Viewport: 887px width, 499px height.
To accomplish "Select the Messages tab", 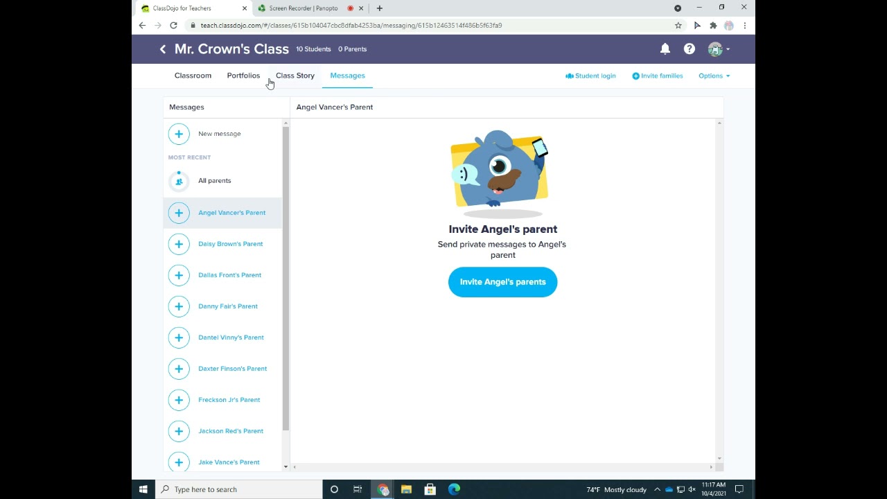I will 347,76.
